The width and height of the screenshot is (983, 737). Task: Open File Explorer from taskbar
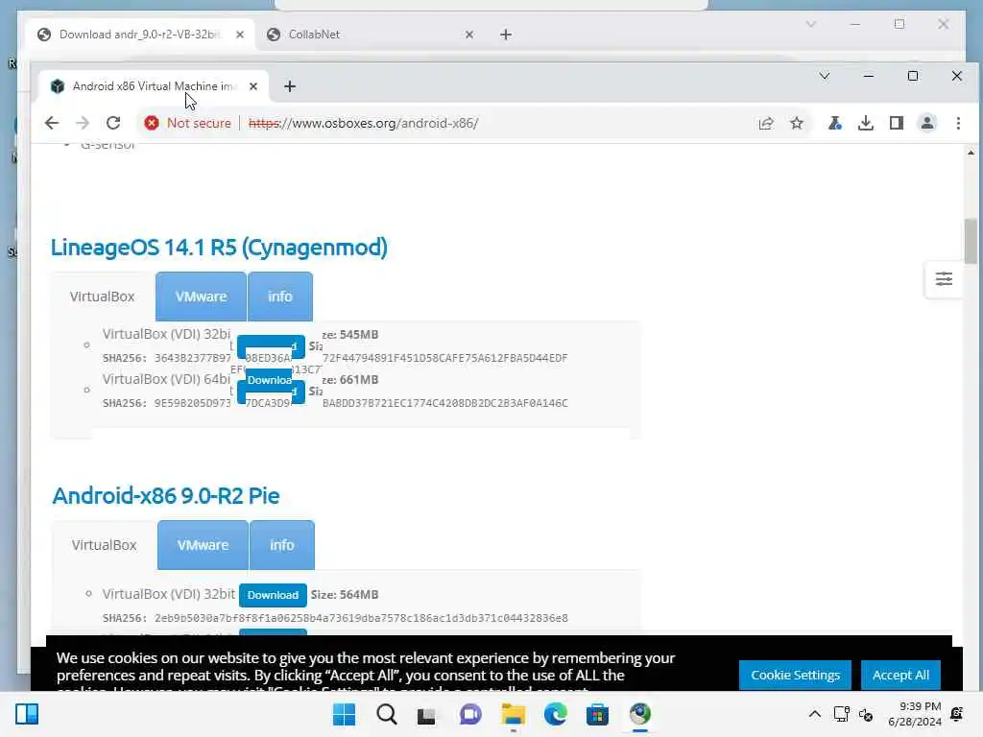click(513, 714)
